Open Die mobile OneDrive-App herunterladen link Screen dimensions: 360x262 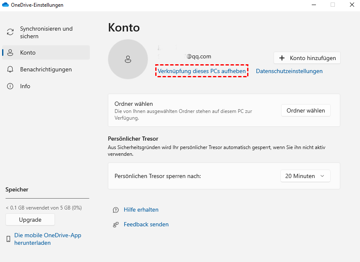tap(47, 239)
